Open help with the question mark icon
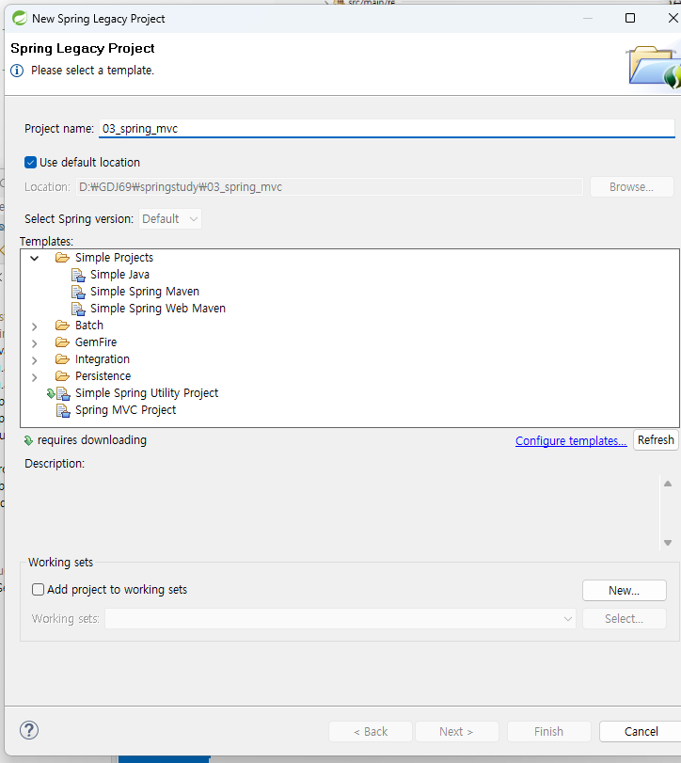Image resolution: width=681 pixels, height=763 pixels. (29, 730)
